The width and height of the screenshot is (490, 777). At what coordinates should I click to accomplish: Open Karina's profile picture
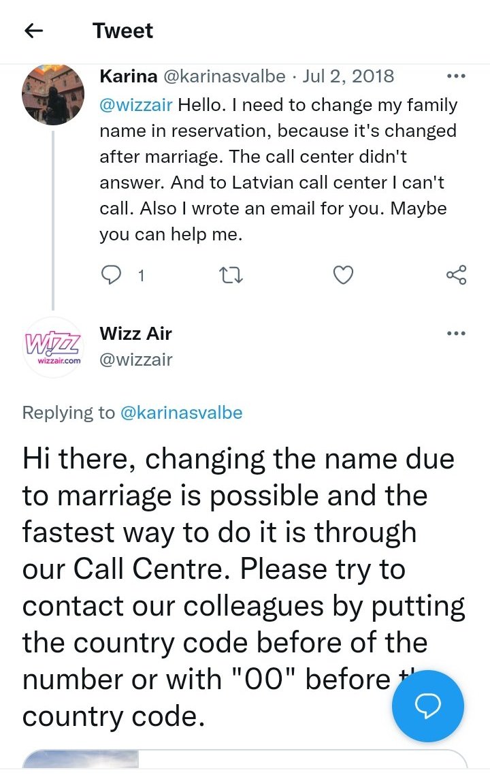pyautogui.click(x=53, y=95)
